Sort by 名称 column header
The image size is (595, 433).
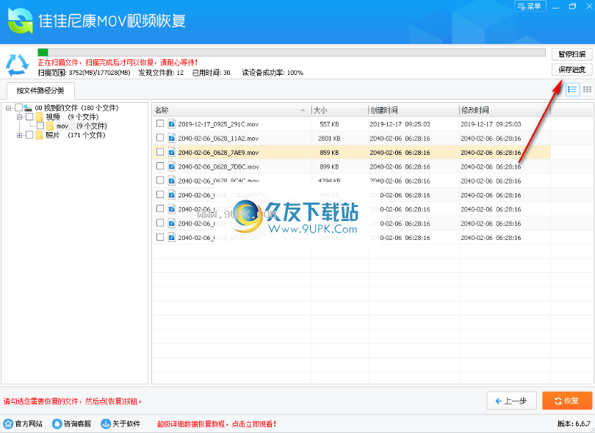pyautogui.click(x=231, y=110)
